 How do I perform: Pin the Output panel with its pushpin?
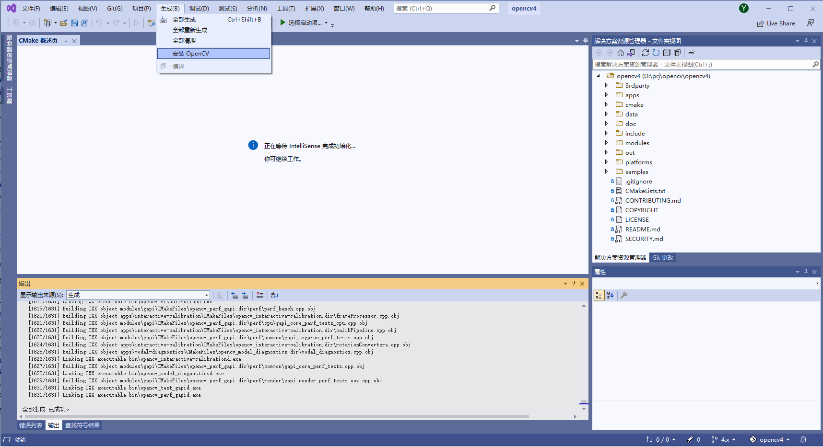pyautogui.click(x=574, y=283)
